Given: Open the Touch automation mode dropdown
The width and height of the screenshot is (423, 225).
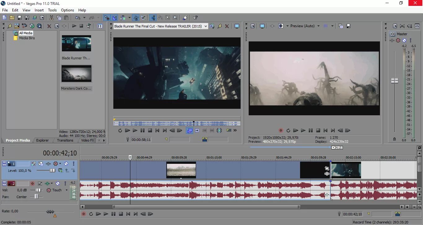Looking at the screenshot, I should click(66, 190).
